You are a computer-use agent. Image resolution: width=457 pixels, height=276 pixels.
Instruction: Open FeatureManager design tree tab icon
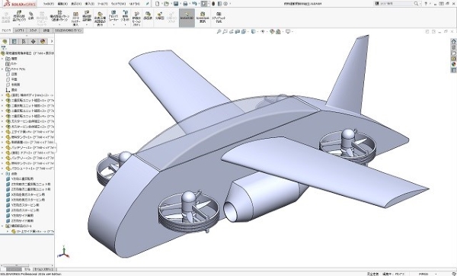pyautogui.click(x=5, y=41)
